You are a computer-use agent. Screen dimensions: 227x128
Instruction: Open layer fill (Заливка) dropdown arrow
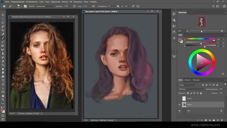coord(225,93)
